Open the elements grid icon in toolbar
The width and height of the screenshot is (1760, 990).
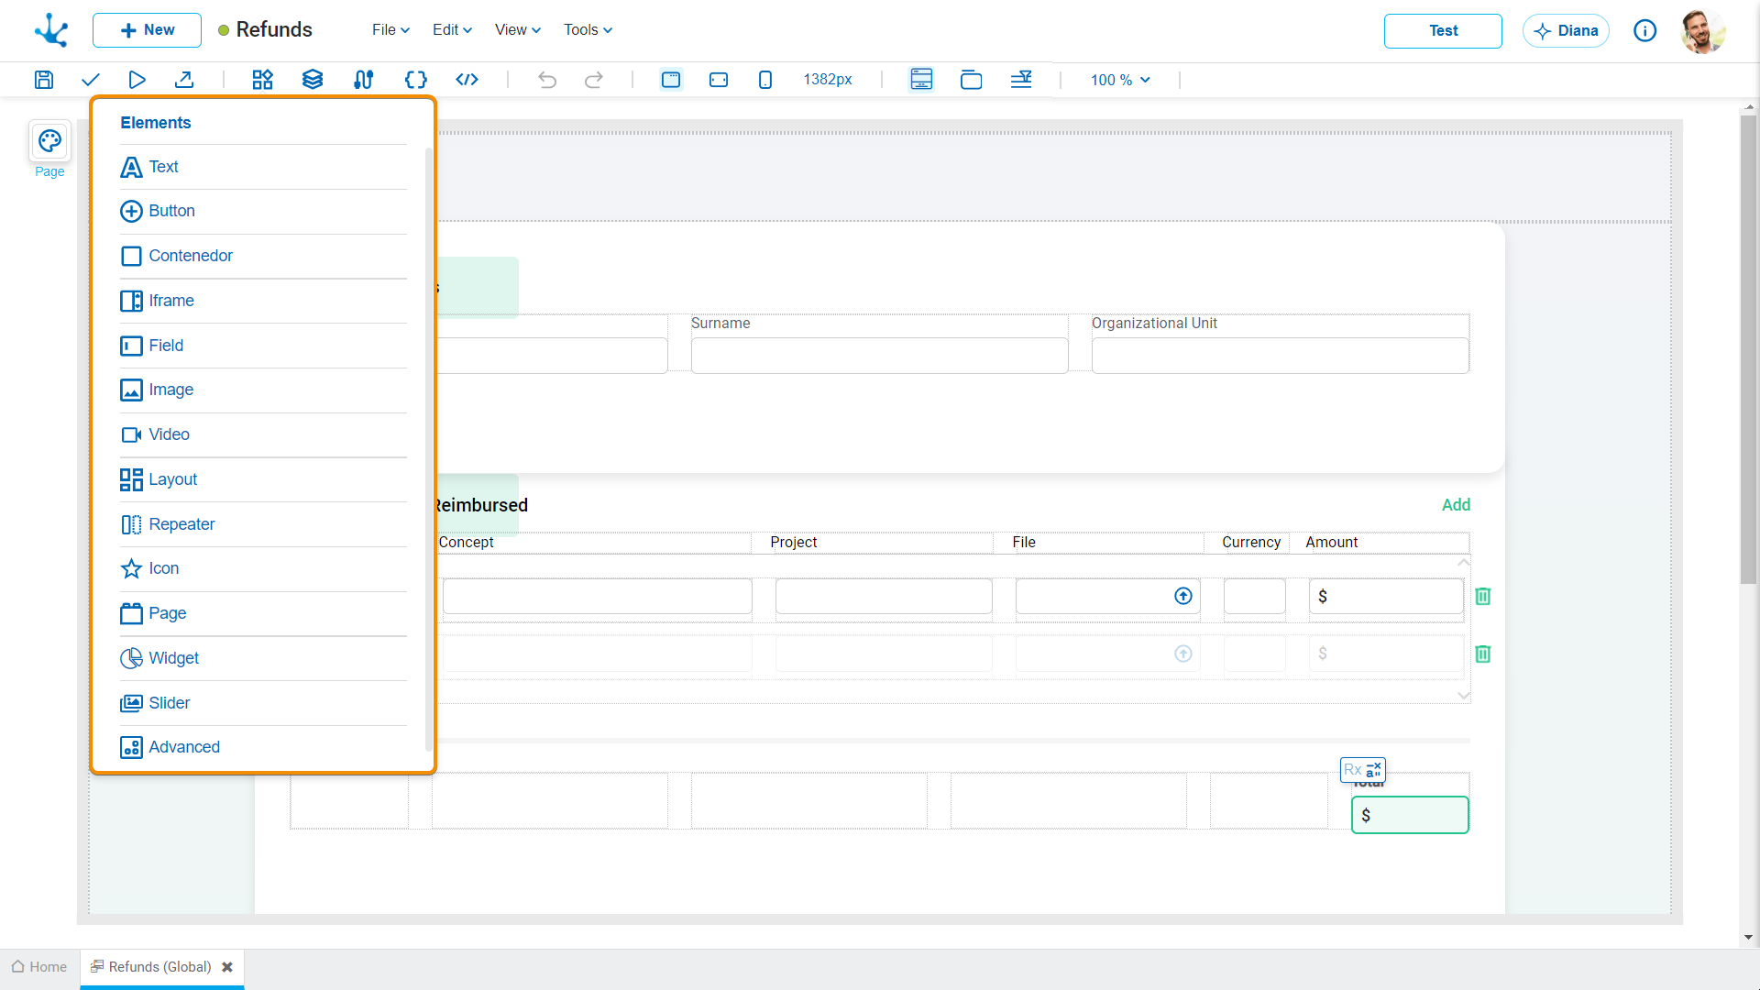click(263, 80)
